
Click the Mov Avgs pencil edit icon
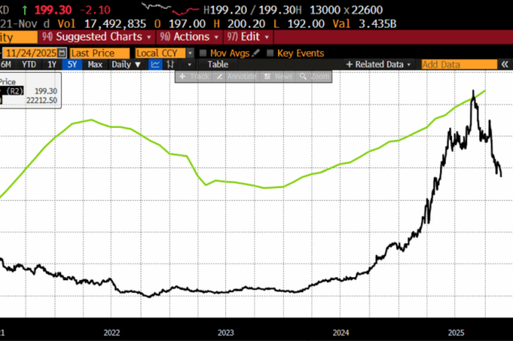[x=256, y=53]
